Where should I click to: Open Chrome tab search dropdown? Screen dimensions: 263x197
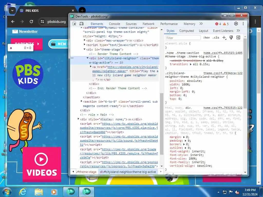coord(12,11)
